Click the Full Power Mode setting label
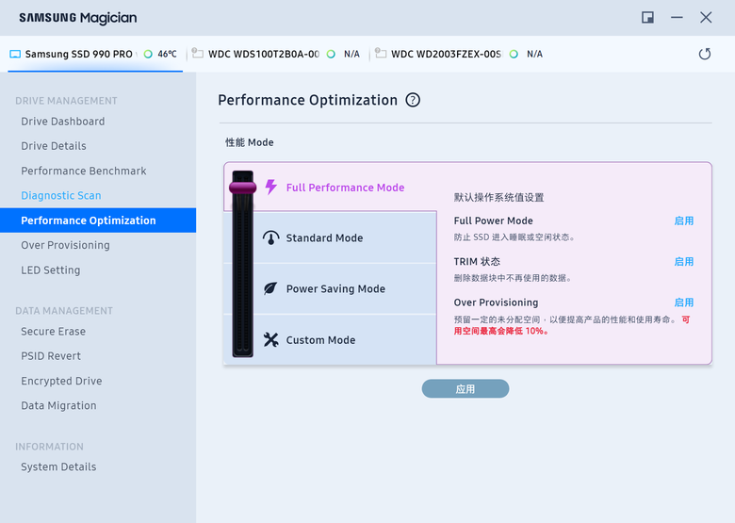Image resolution: width=735 pixels, height=523 pixels. [493, 221]
